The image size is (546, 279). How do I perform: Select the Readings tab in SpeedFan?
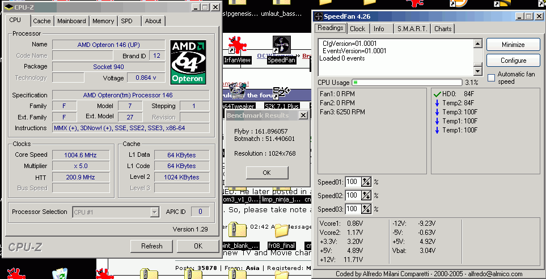331,28
